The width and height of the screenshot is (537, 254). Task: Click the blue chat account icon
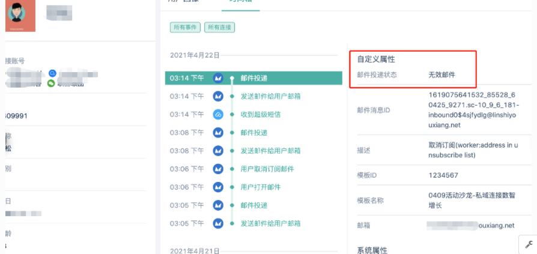[x=52, y=73]
